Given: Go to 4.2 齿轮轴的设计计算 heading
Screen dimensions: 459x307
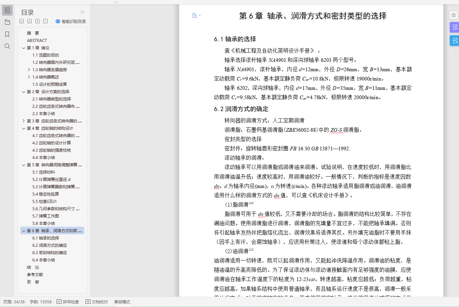Looking at the screenshot, I should [x=52, y=143].
